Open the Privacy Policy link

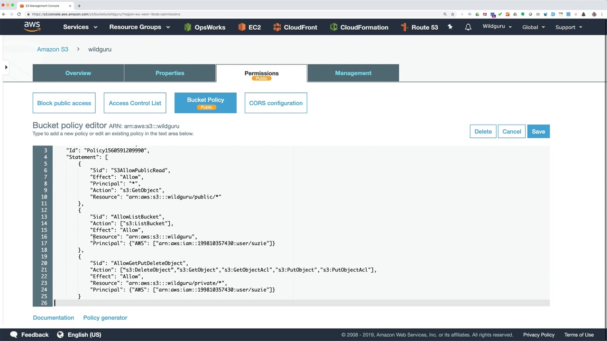point(539,334)
